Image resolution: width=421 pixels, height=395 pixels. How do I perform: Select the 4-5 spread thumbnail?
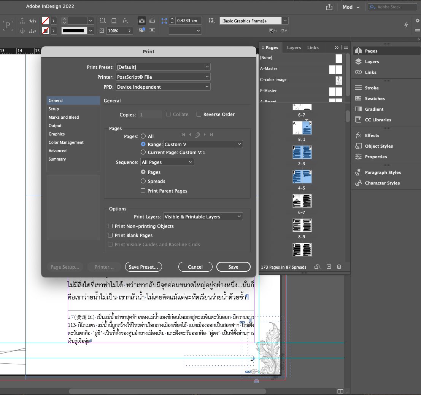[x=302, y=177]
